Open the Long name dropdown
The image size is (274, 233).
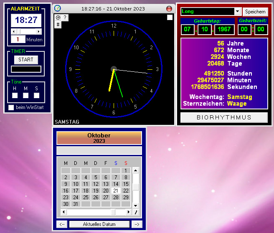238,12
